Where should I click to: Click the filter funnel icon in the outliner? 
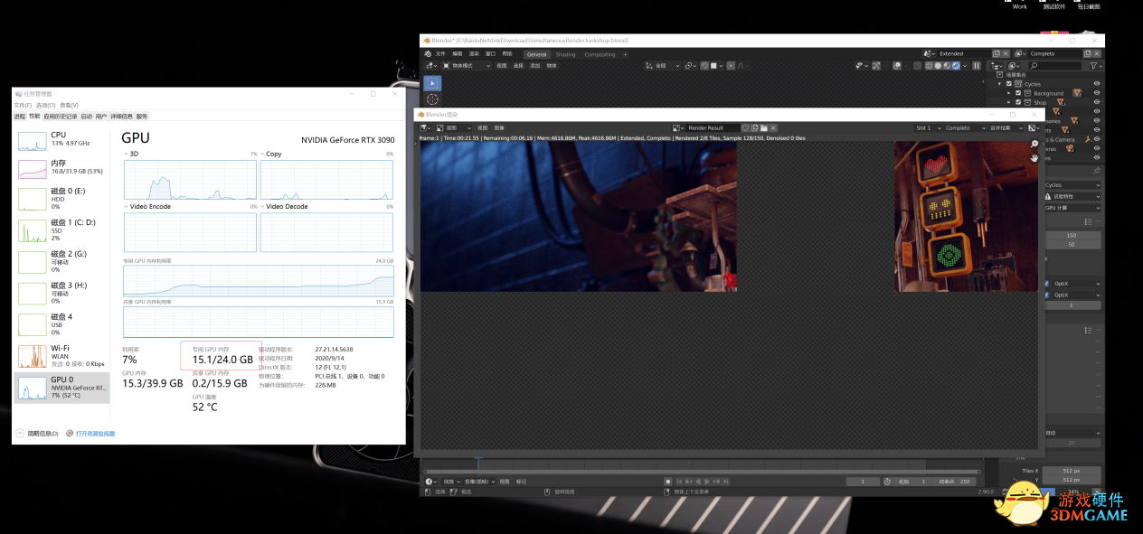coord(1094,65)
